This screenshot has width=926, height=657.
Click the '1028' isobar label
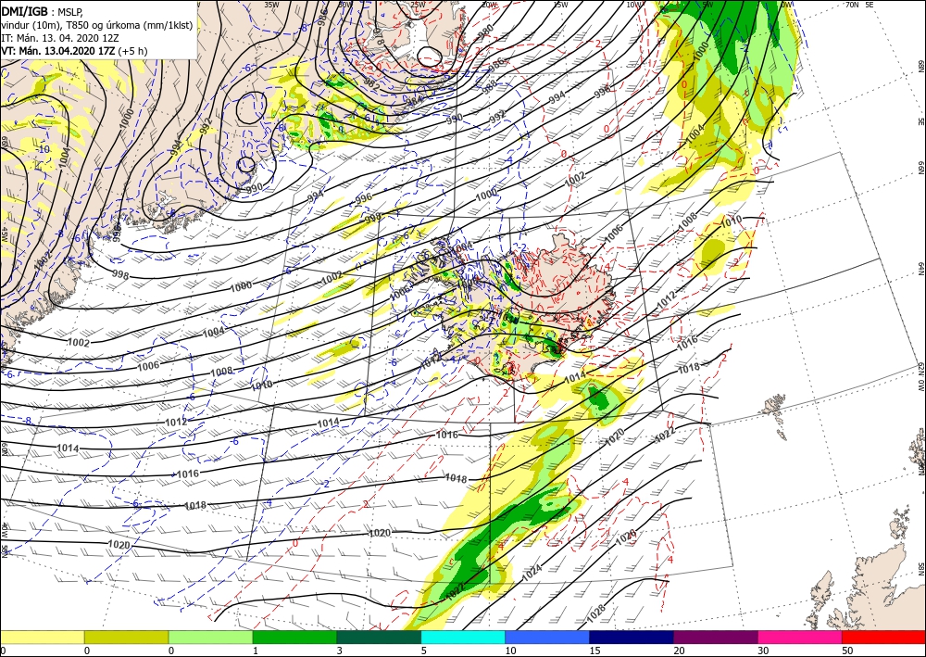point(595,614)
